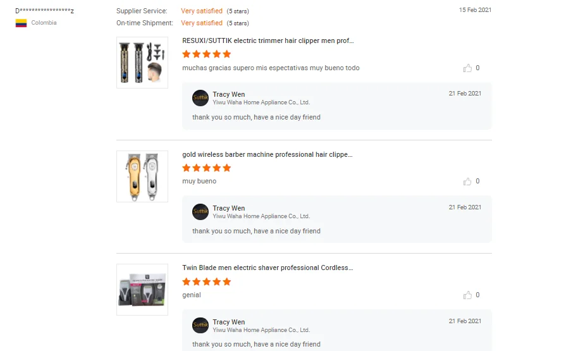Viewport: 571px width, 351px height.
Task: Click star rating of RESUXI/SUTTIK trimmer review
Action: pyautogui.click(x=207, y=54)
